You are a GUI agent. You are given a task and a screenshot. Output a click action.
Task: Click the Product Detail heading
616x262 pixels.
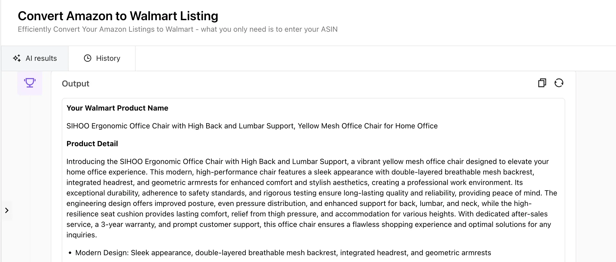point(92,143)
